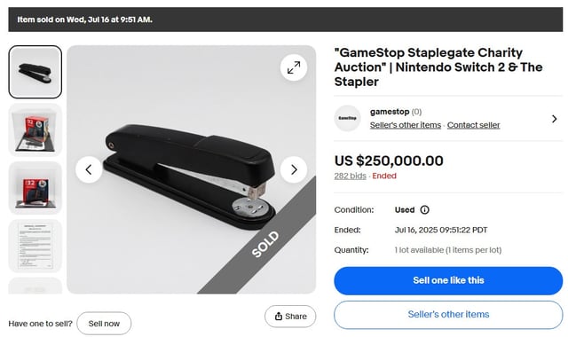Open the Condition info icon
This screenshot has height=337, width=568.
pos(424,210)
